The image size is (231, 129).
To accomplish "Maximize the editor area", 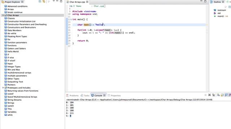I will [205, 1].
